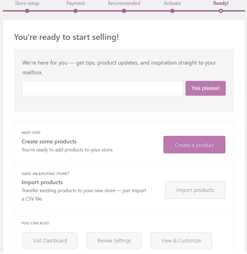
Task: Click the Store setup step dot
Action: 27,11
